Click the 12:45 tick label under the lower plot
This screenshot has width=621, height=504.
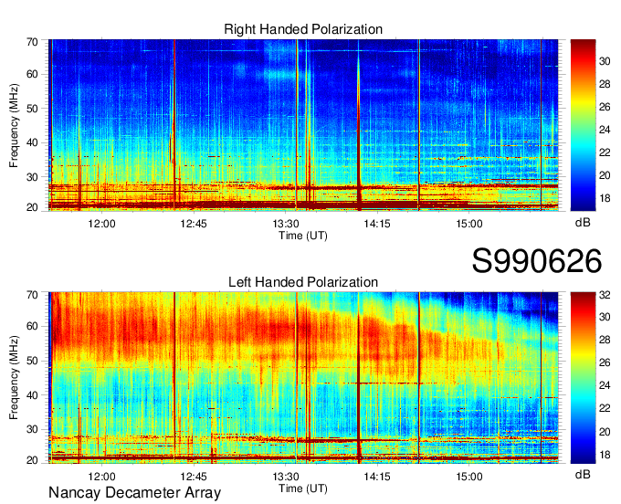coord(194,477)
